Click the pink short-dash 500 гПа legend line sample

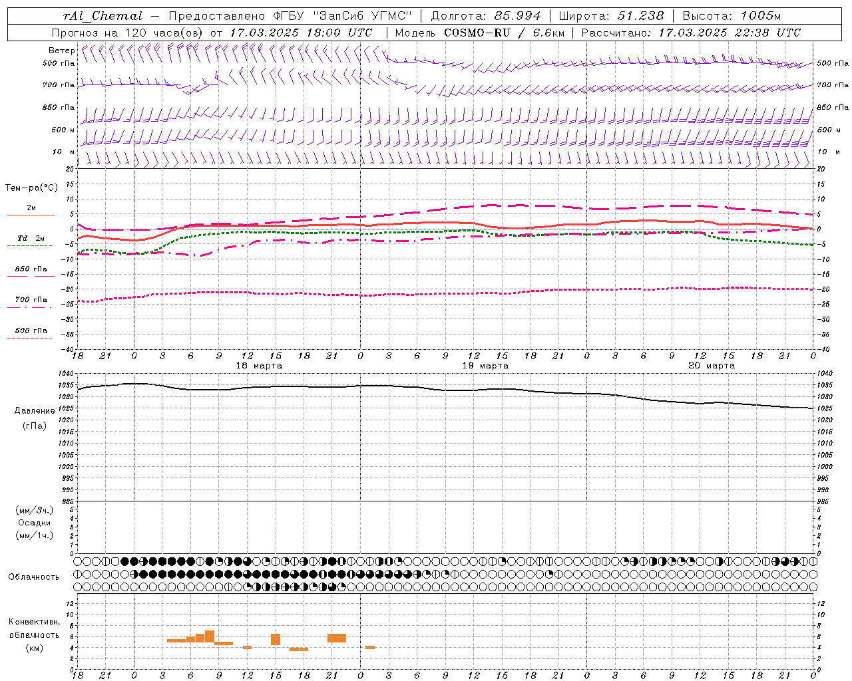coord(30,338)
